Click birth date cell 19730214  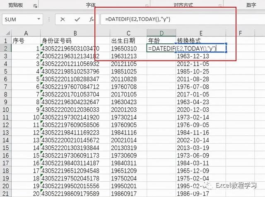coord(128,117)
